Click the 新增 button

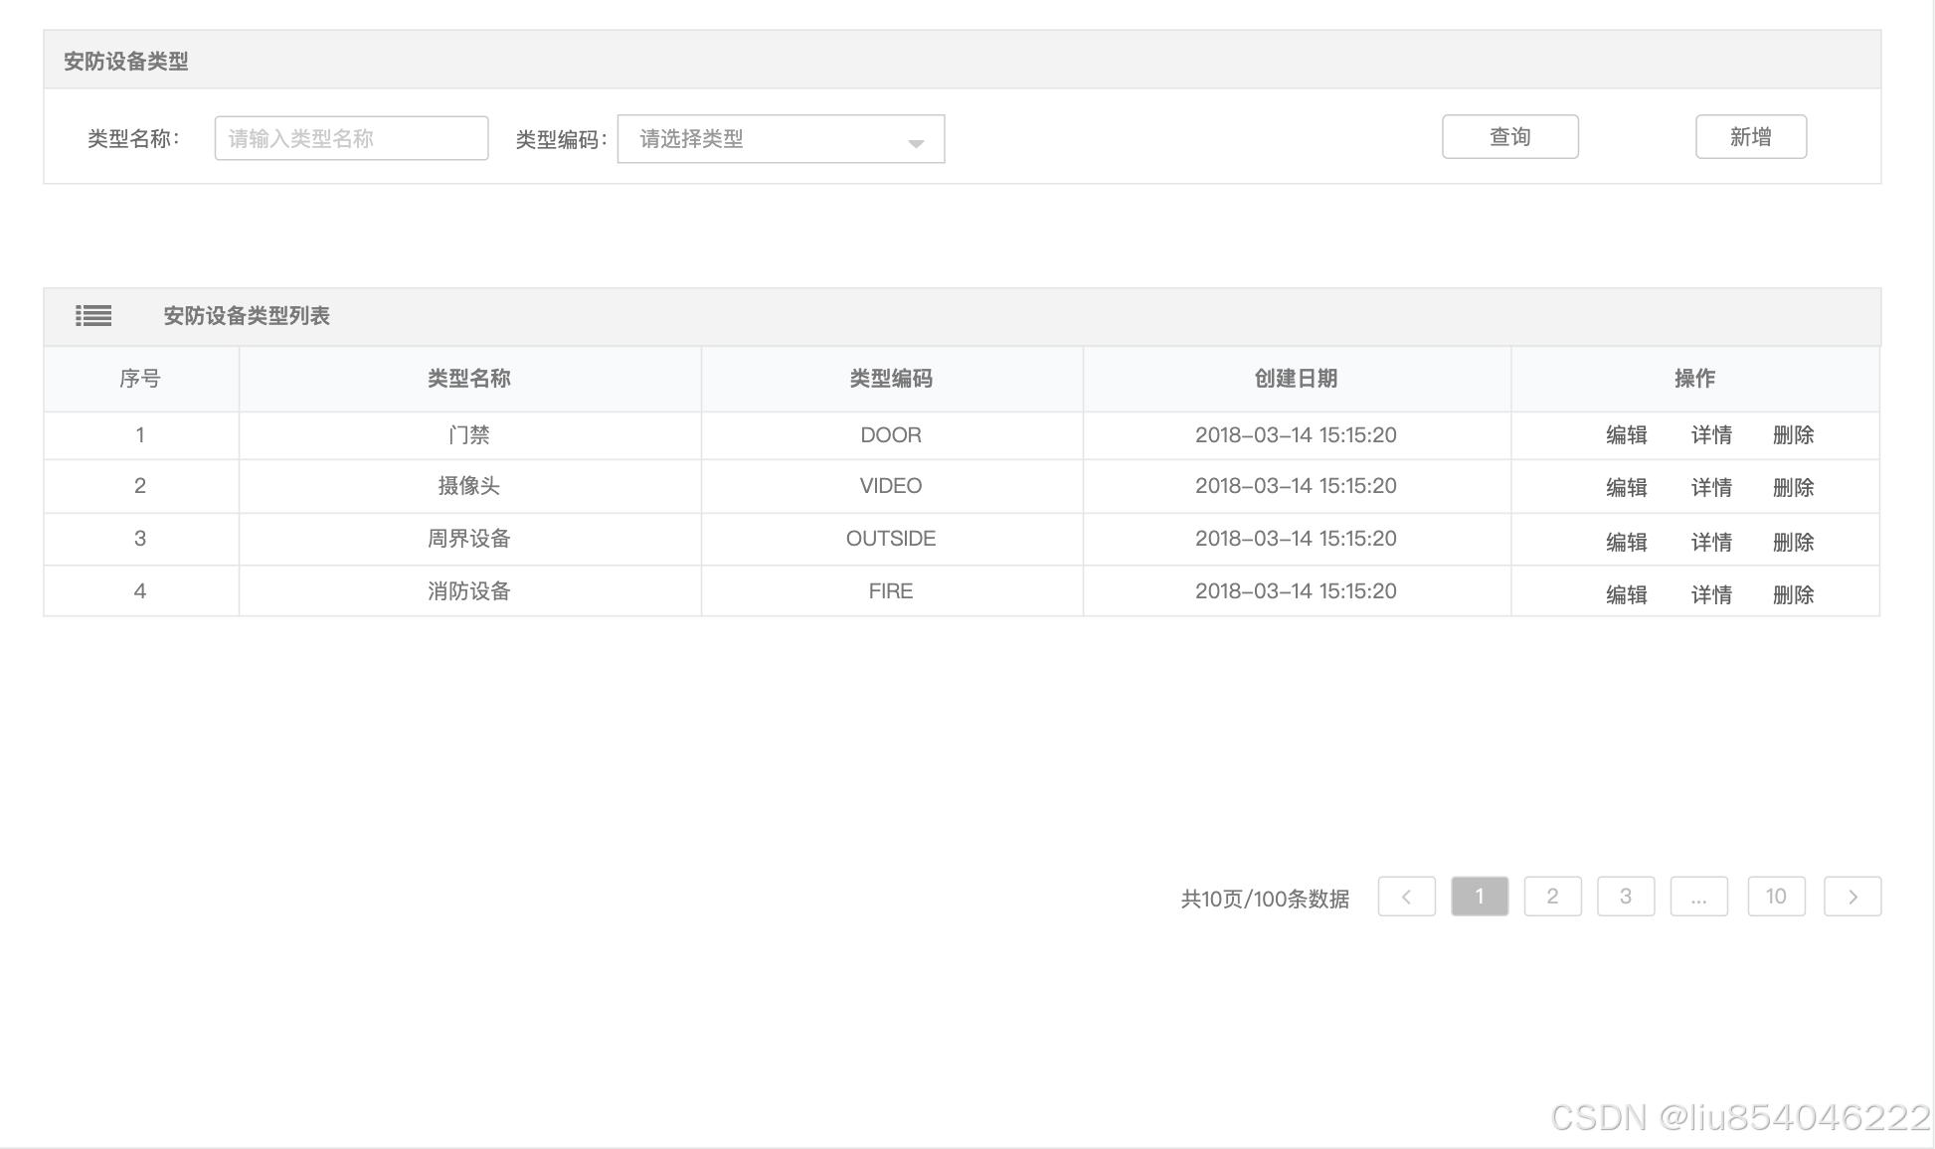(x=1750, y=137)
